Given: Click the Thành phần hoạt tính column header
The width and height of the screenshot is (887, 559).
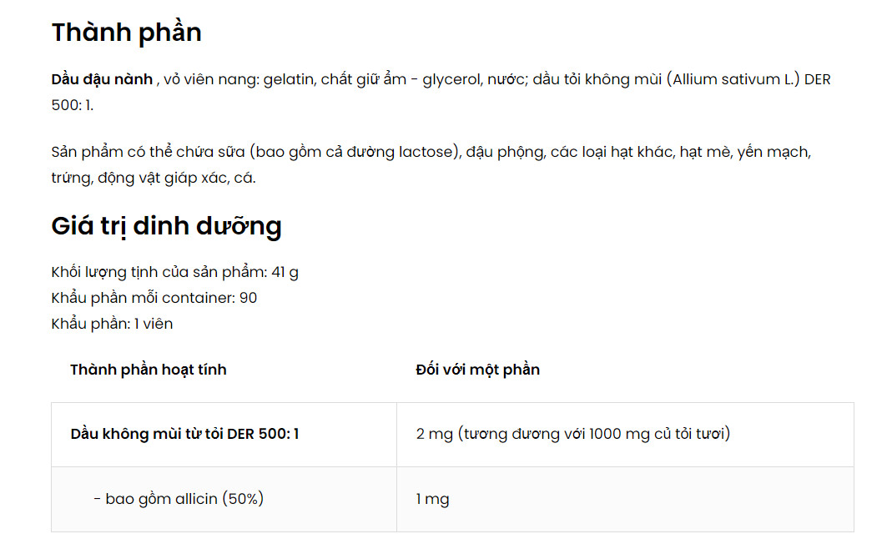Looking at the screenshot, I should tap(149, 370).
